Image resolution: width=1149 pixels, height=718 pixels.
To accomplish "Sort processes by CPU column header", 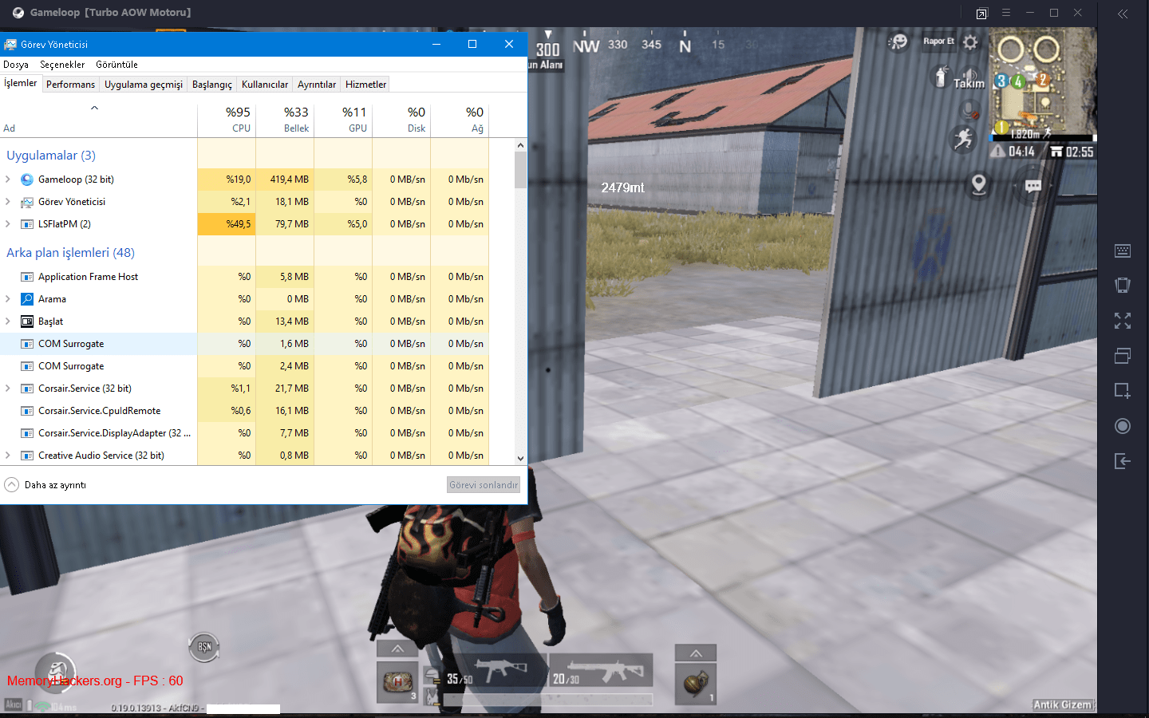I will (x=227, y=118).
